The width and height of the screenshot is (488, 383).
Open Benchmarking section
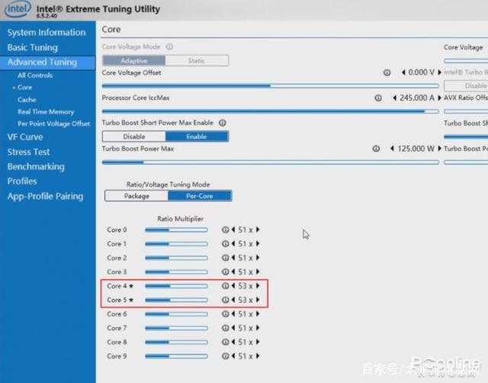[x=36, y=166]
